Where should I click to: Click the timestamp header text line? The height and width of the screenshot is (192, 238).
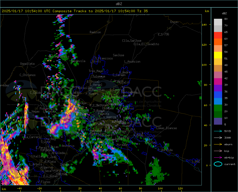[75, 11]
